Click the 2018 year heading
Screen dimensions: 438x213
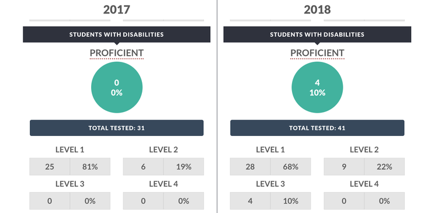point(317,10)
